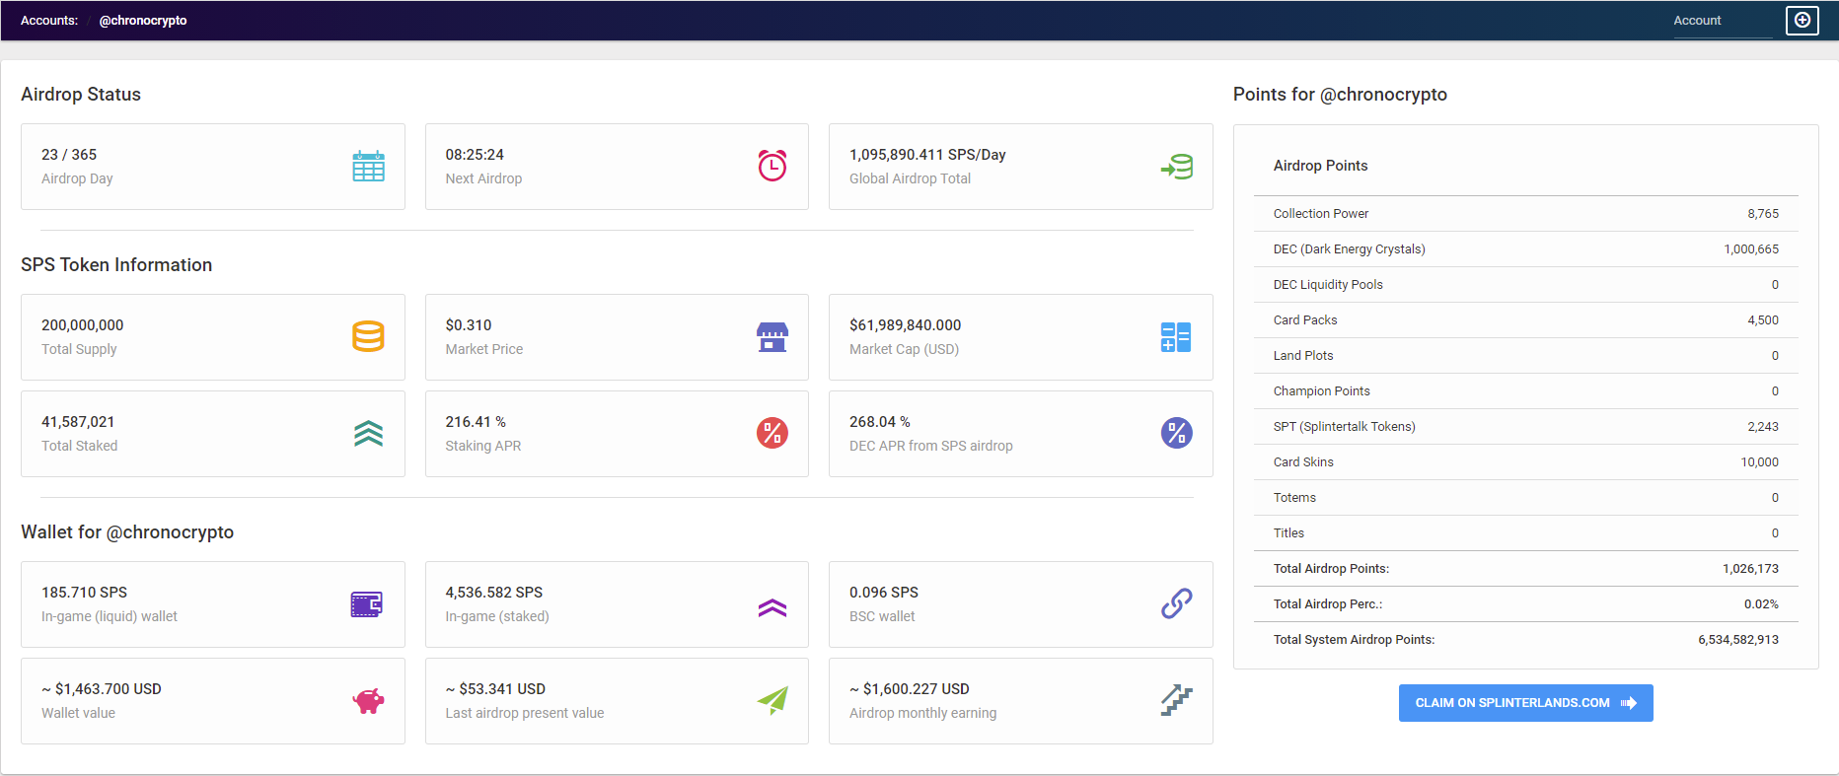Image resolution: width=1839 pixels, height=776 pixels.
Task: Click the Points for @chronocrypto heading
Action: [1340, 95]
